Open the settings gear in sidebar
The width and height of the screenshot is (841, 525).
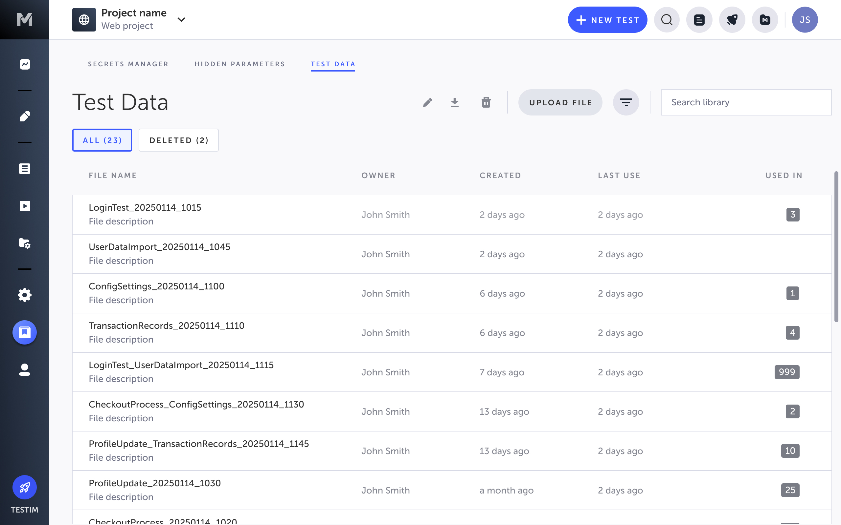pos(25,295)
